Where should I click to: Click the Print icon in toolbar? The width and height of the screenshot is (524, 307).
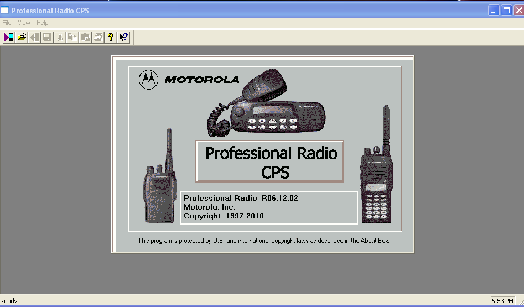point(98,37)
